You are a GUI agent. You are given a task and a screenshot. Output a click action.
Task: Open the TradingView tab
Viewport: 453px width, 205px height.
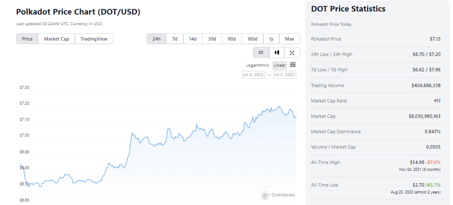click(94, 39)
